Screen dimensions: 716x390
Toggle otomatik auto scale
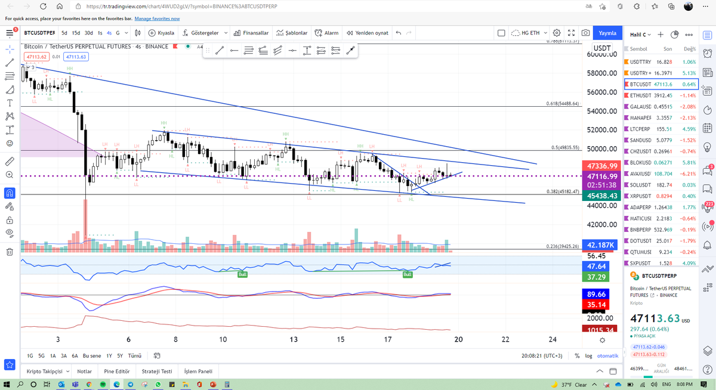click(x=607, y=355)
